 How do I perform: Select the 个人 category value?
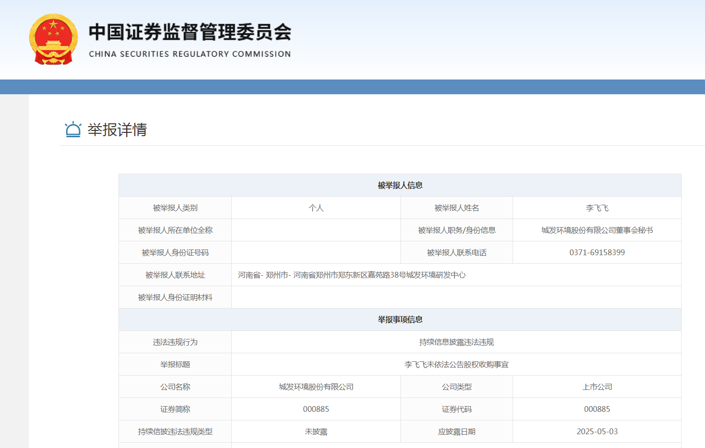pyautogui.click(x=316, y=208)
